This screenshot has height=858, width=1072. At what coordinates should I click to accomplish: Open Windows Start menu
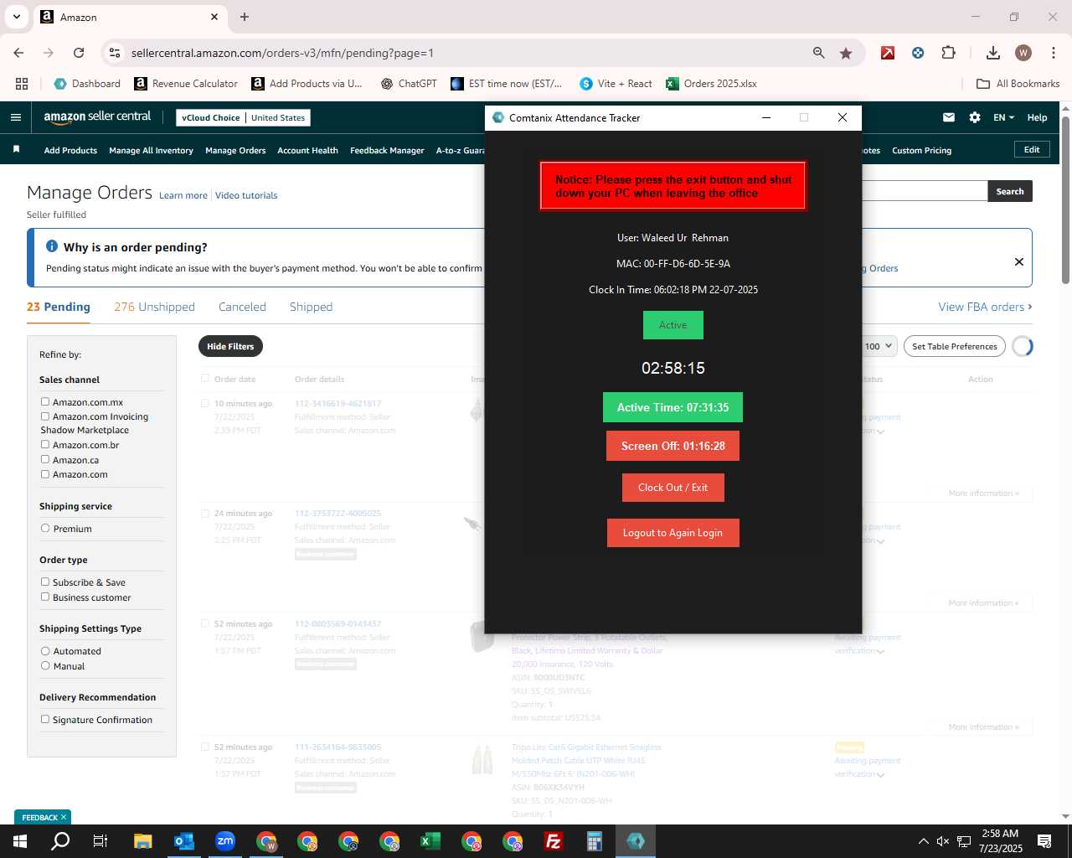[x=20, y=841]
